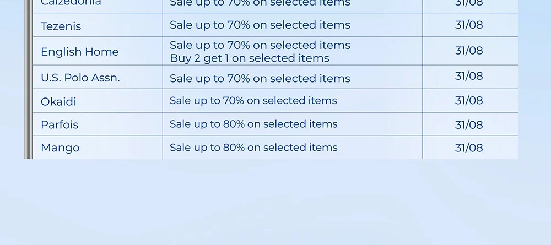Screen dimensions: 551x245
Task: Click the Mango brand name
Action: [x=60, y=148]
